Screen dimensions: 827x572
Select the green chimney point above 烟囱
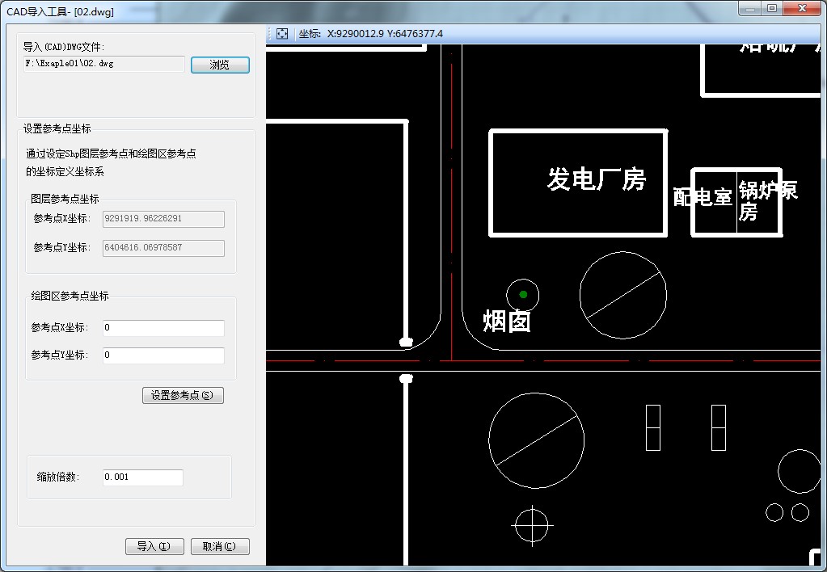(x=523, y=294)
